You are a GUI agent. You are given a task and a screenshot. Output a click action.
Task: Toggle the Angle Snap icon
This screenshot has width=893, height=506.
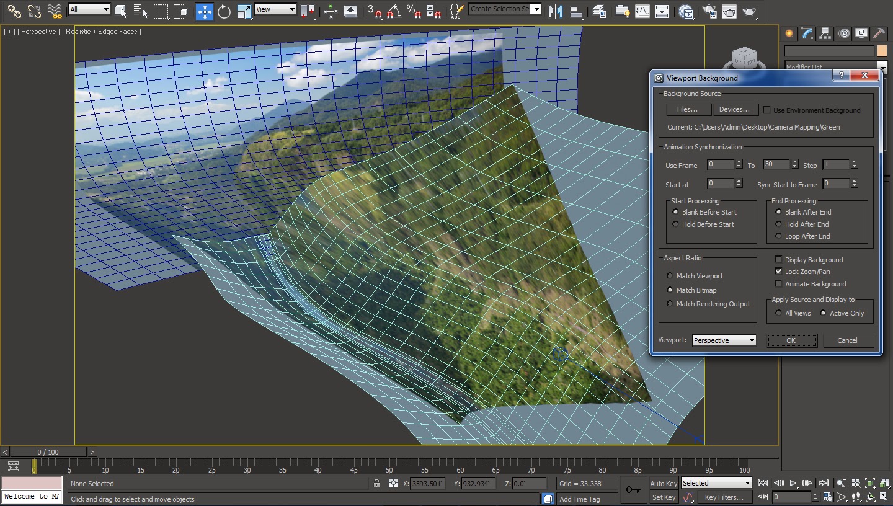tap(393, 11)
